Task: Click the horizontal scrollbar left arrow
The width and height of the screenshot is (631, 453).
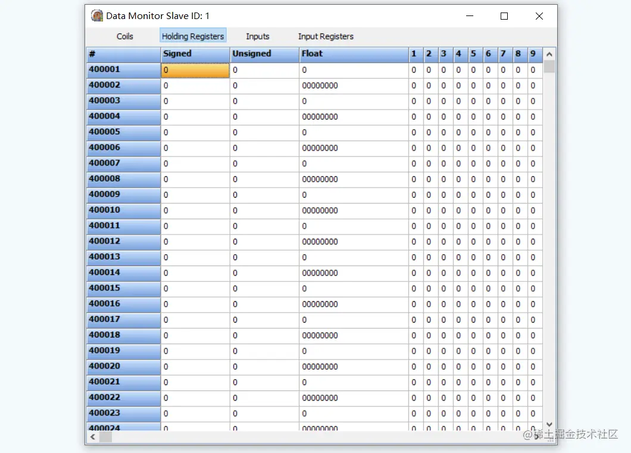Action: click(x=93, y=437)
